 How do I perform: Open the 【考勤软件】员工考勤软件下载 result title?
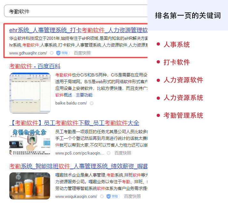pyautogui.click(x=74, y=123)
